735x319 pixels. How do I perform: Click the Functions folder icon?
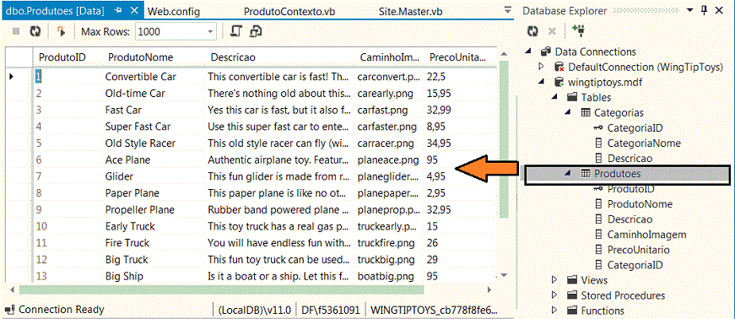tap(572, 311)
